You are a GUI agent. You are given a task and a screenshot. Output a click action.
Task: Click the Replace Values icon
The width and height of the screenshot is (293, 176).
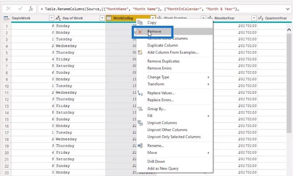tap(140, 93)
